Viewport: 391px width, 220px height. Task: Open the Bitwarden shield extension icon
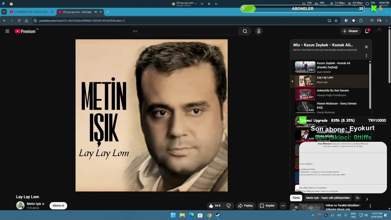[x=346, y=20]
